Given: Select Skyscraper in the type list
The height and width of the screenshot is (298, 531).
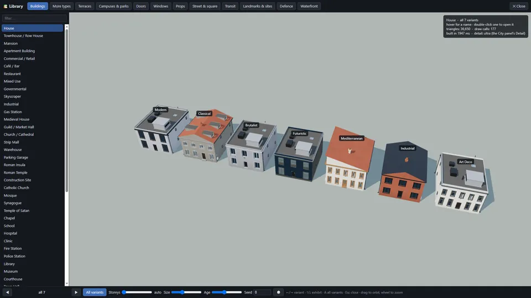Looking at the screenshot, I should [x=33, y=97].
